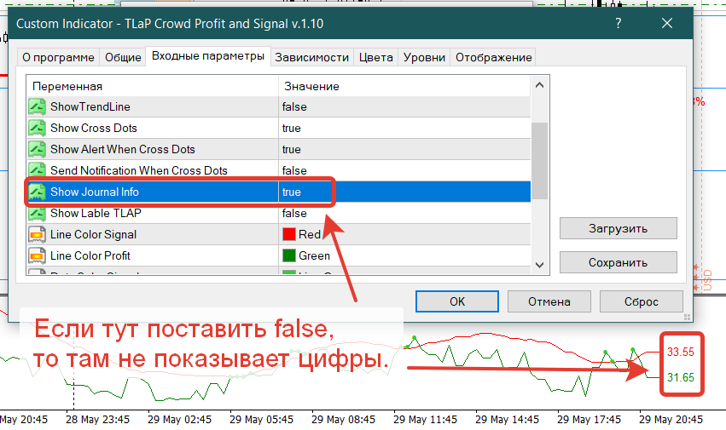Click the Отмена button
This screenshot has width=726, height=430.
click(549, 301)
